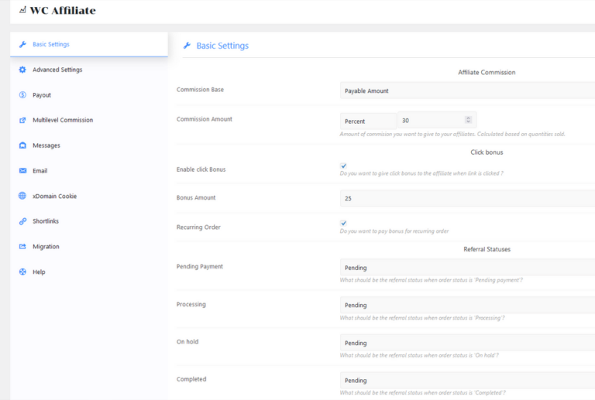Open the Help tab

point(89,272)
